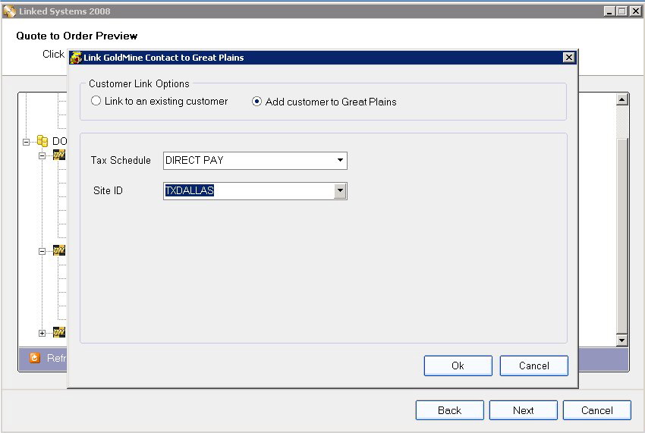Image resolution: width=645 pixels, height=433 pixels.
Task: Minimize the Linked Systems 2008 window
Action: pyautogui.click(x=609, y=11)
